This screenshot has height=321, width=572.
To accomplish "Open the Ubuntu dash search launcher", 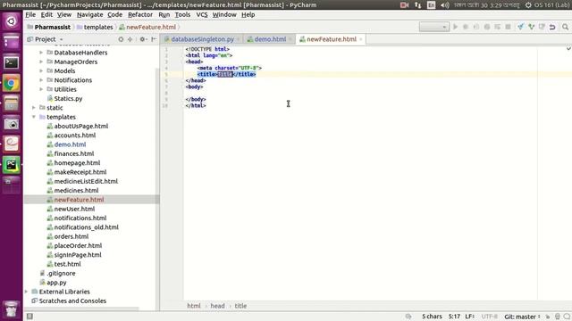I will coord(12,21).
